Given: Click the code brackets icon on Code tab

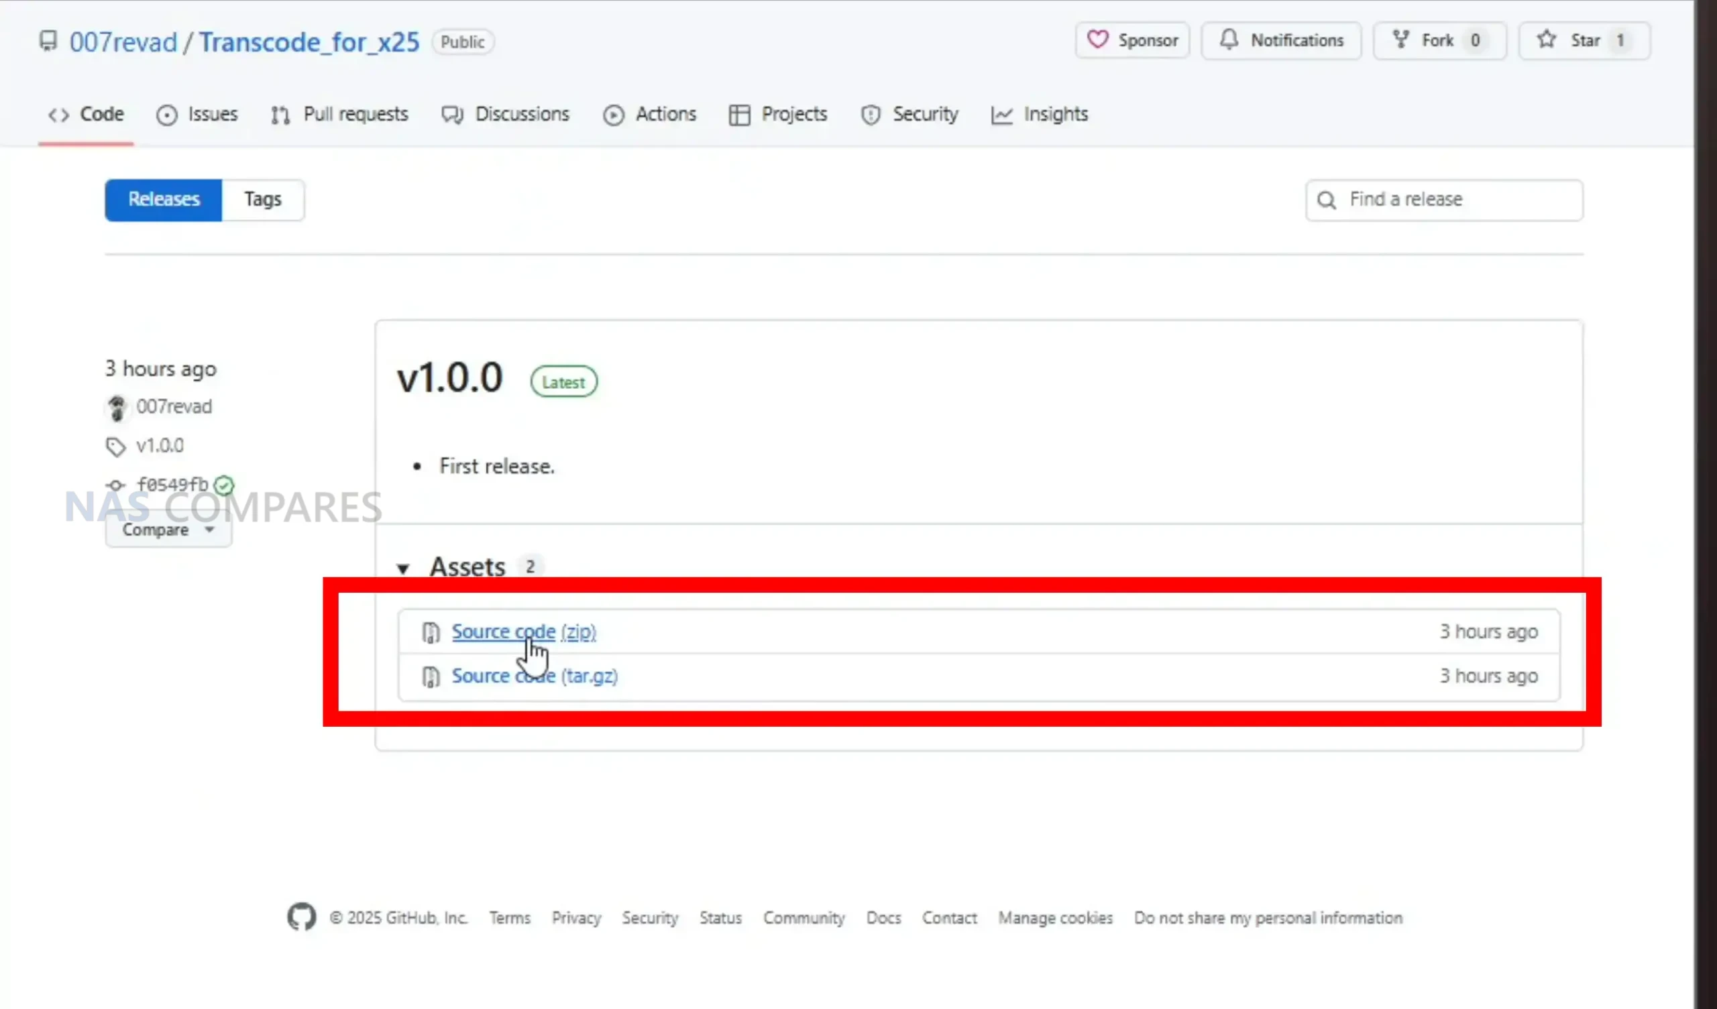Looking at the screenshot, I should click(58, 115).
